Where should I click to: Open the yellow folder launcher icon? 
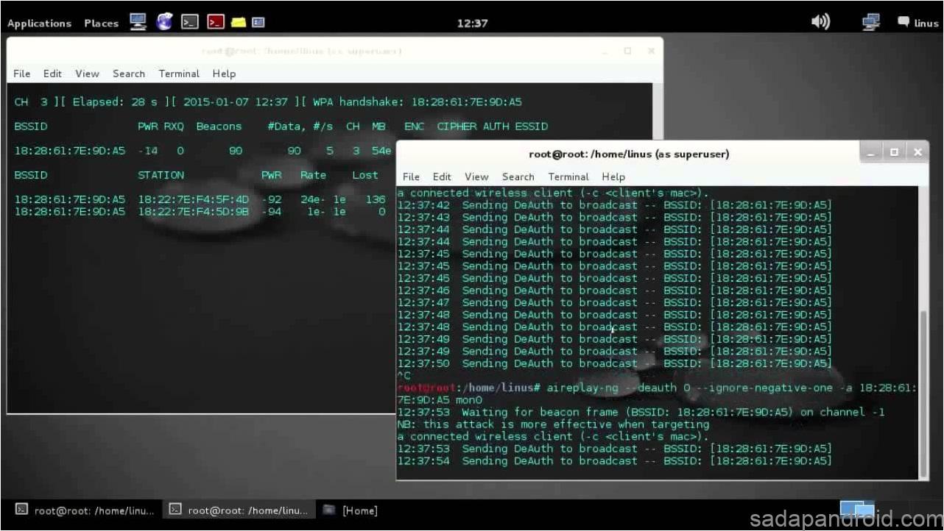coord(238,23)
